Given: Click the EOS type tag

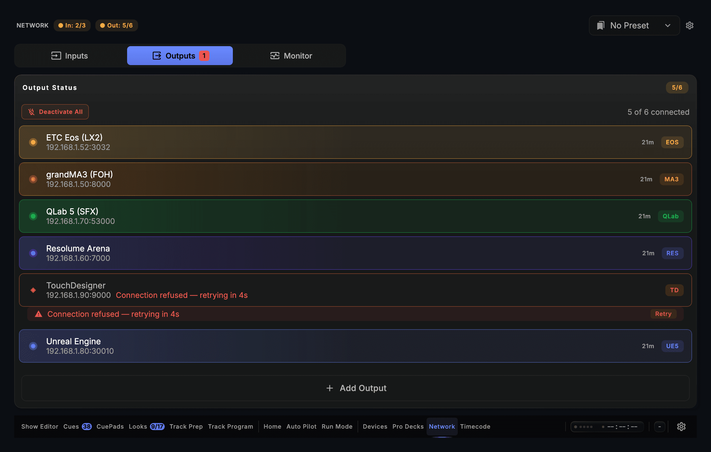Looking at the screenshot, I should tap(672, 142).
